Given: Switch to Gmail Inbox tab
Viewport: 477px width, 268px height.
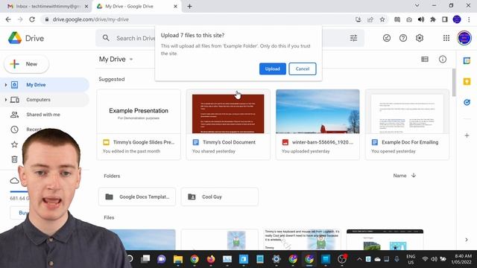Looking at the screenshot, I should click(45, 6).
